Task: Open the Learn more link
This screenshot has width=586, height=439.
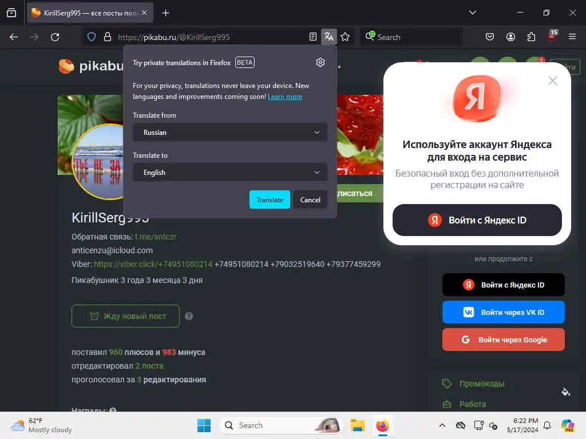Action: coord(285,97)
